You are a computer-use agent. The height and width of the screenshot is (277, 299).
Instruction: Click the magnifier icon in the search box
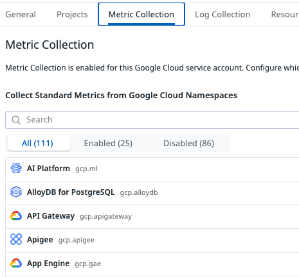pyautogui.click(x=16, y=120)
